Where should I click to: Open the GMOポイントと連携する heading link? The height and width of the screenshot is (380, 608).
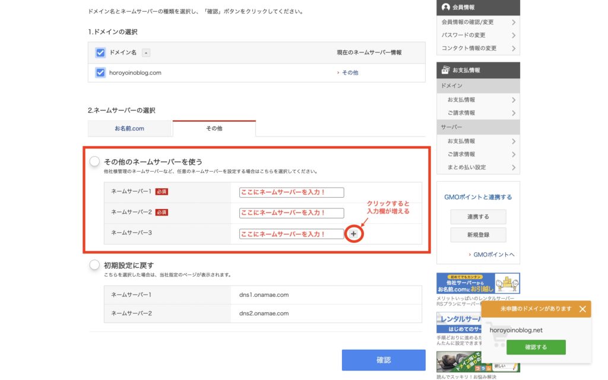(478, 197)
